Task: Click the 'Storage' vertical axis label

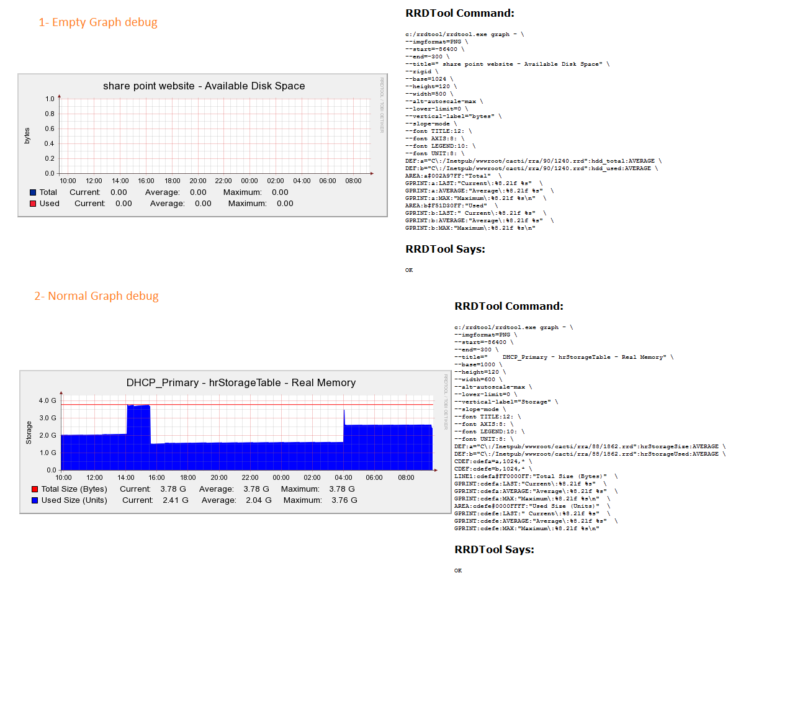Action: click(x=29, y=433)
